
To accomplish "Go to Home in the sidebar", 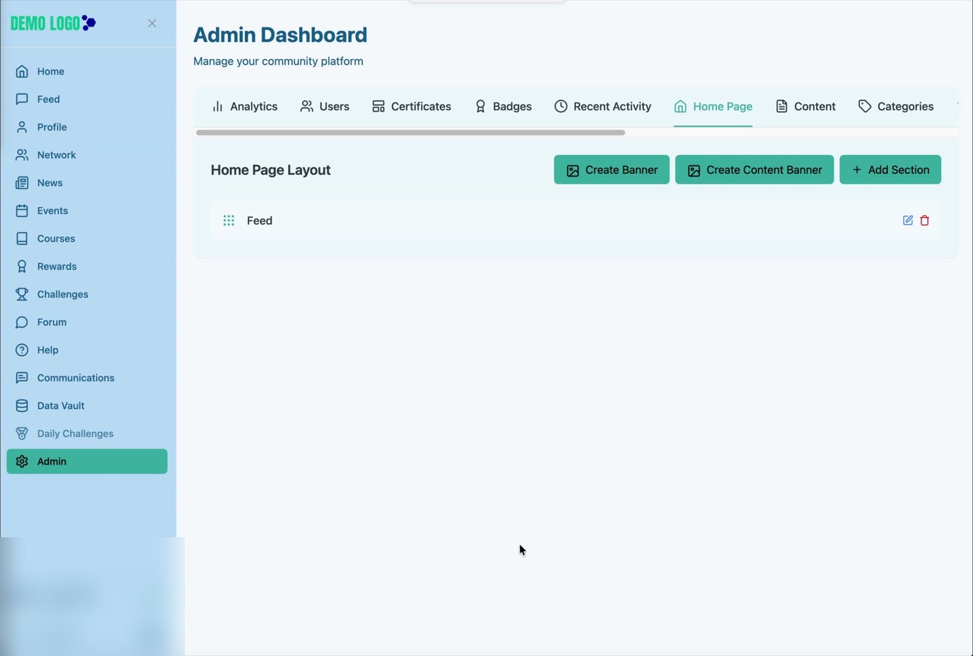I will pyautogui.click(x=87, y=71).
